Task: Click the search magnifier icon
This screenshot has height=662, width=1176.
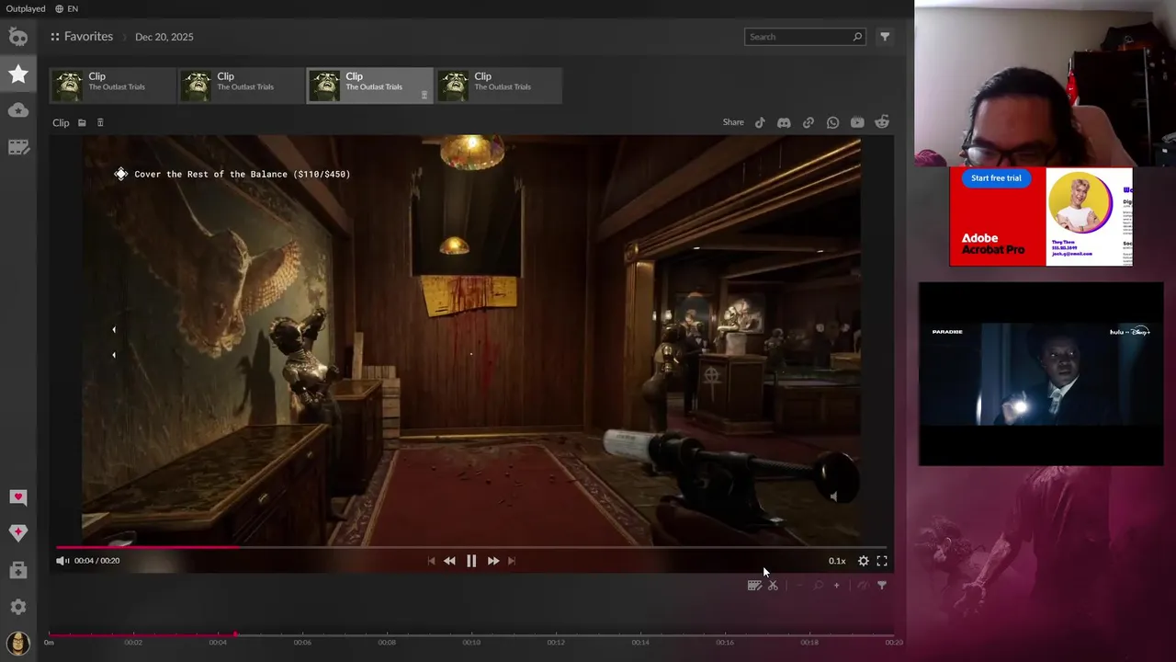Action: pyautogui.click(x=857, y=37)
